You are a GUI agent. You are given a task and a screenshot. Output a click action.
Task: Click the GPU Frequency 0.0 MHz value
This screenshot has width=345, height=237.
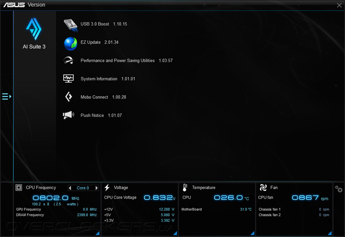pyautogui.click(x=90, y=210)
